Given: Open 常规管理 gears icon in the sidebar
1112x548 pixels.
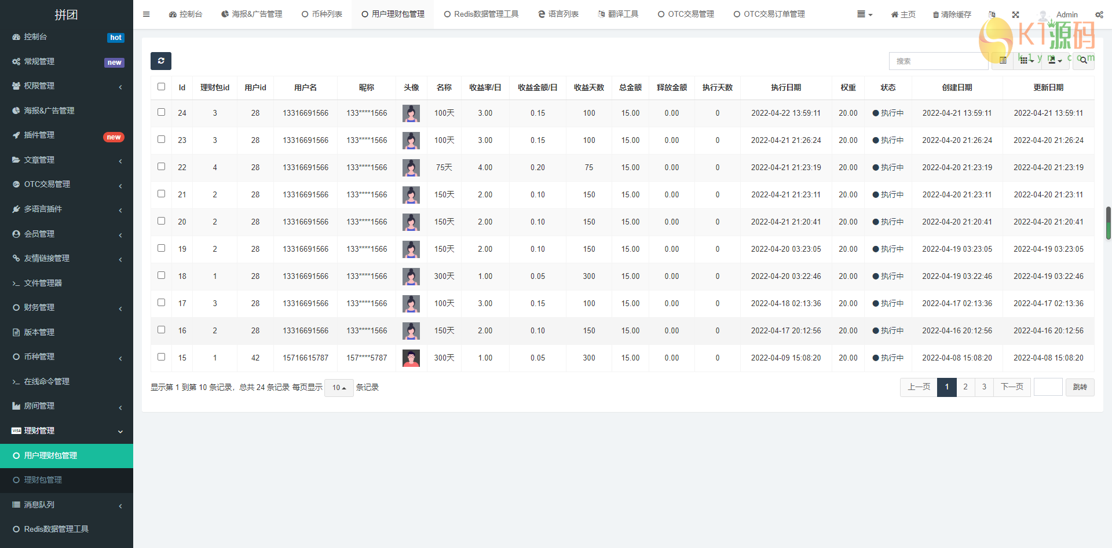Looking at the screenshot, I should [x=16, y=61].
